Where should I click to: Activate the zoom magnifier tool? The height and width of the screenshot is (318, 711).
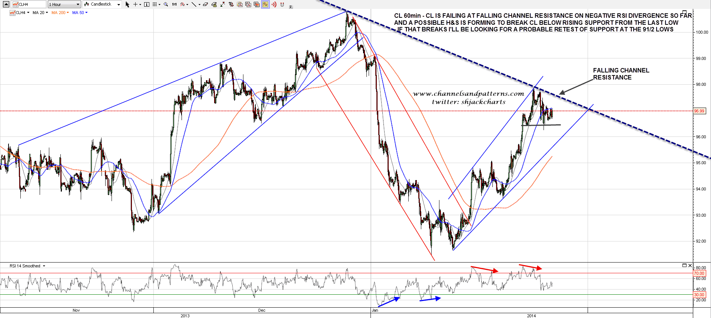pos(166,4)
